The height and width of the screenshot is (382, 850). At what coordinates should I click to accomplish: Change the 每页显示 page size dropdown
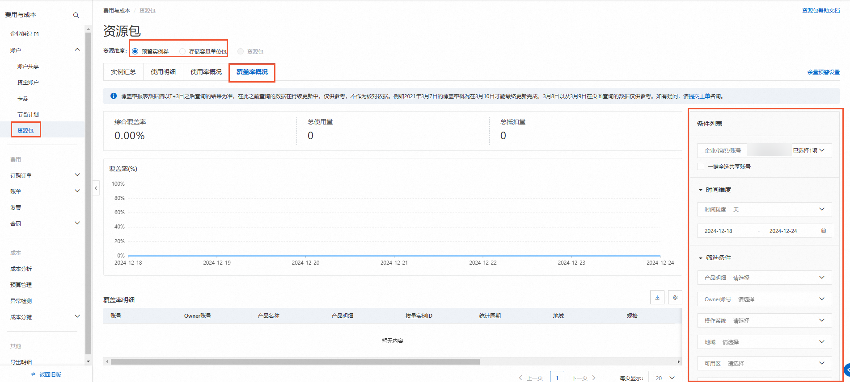point(665,378)
